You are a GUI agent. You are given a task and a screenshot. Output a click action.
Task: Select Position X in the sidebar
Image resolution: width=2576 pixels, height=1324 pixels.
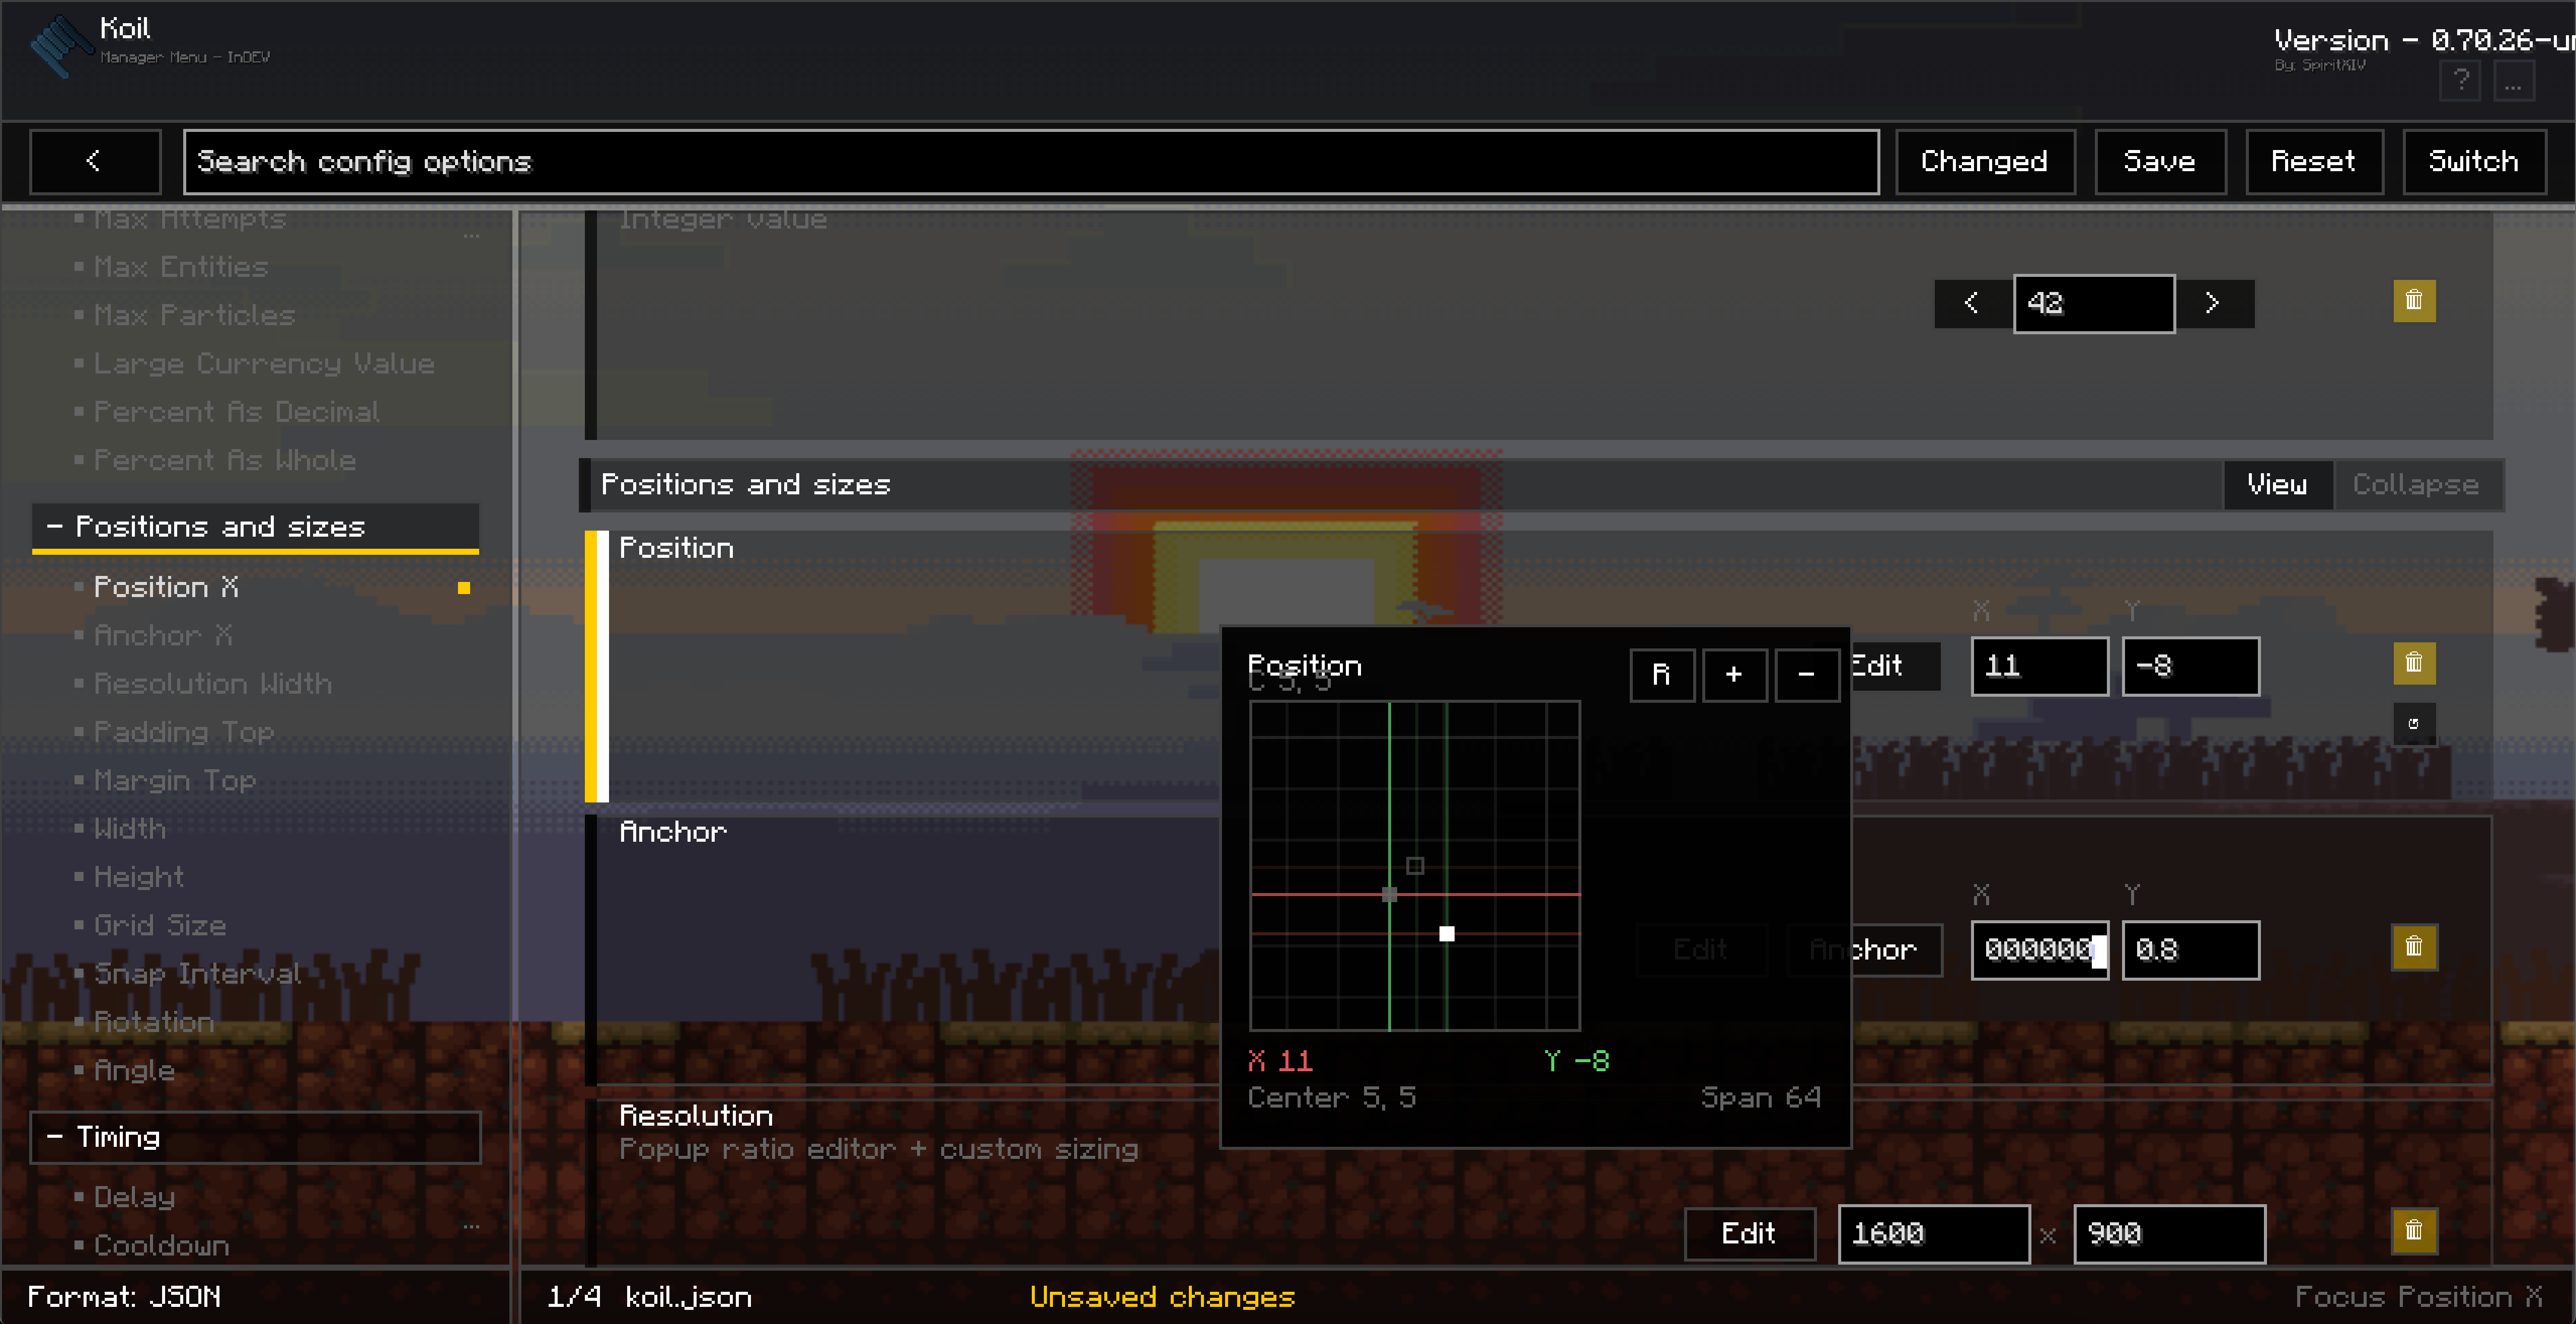166,587
